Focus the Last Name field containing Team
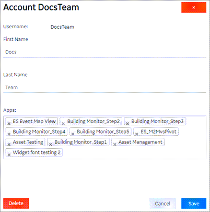Image resolution: width=210 pixels, height=212 pixels. [104, 87]
